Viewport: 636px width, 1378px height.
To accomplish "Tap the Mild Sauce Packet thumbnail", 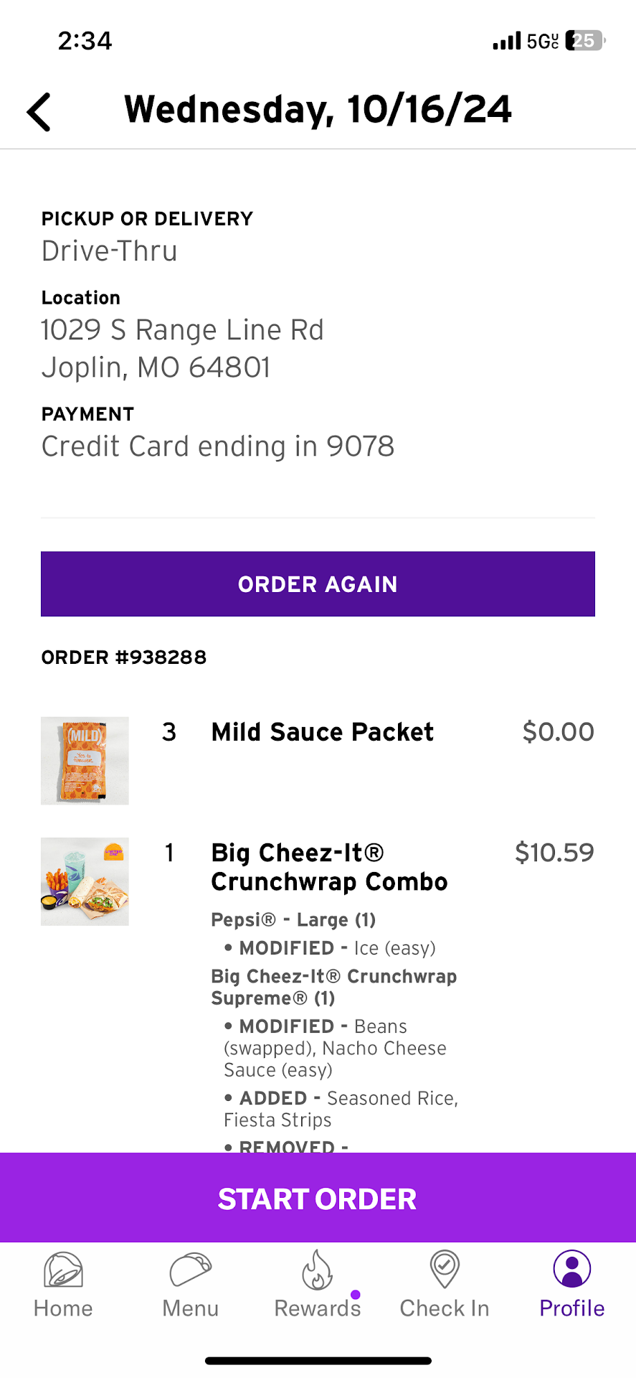I will [x=85, y=761].
